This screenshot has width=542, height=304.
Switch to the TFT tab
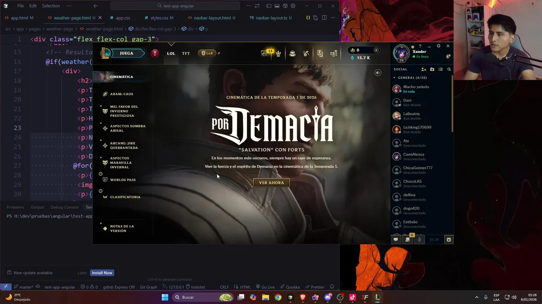pyautogui.click(x=186, y=54)
